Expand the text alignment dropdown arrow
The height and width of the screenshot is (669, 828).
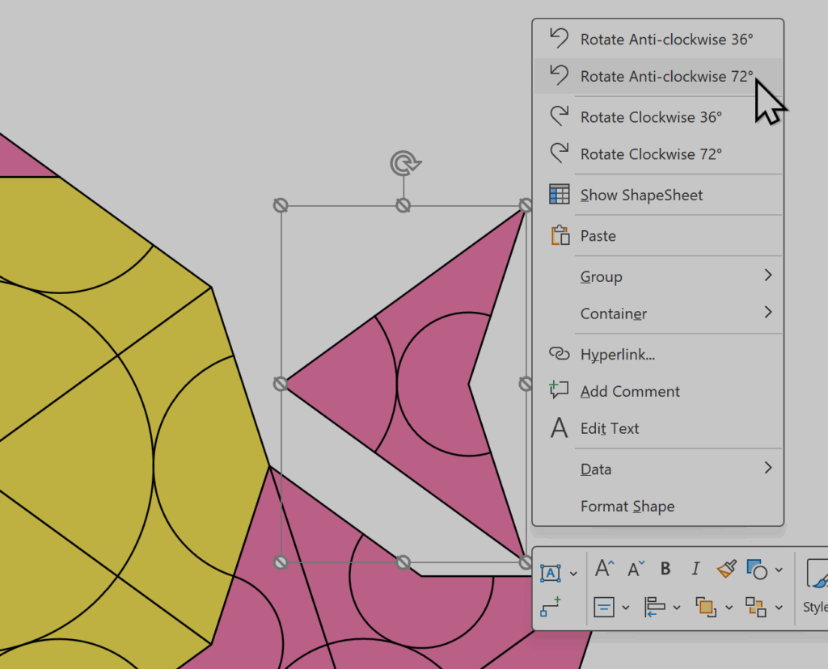626,607
